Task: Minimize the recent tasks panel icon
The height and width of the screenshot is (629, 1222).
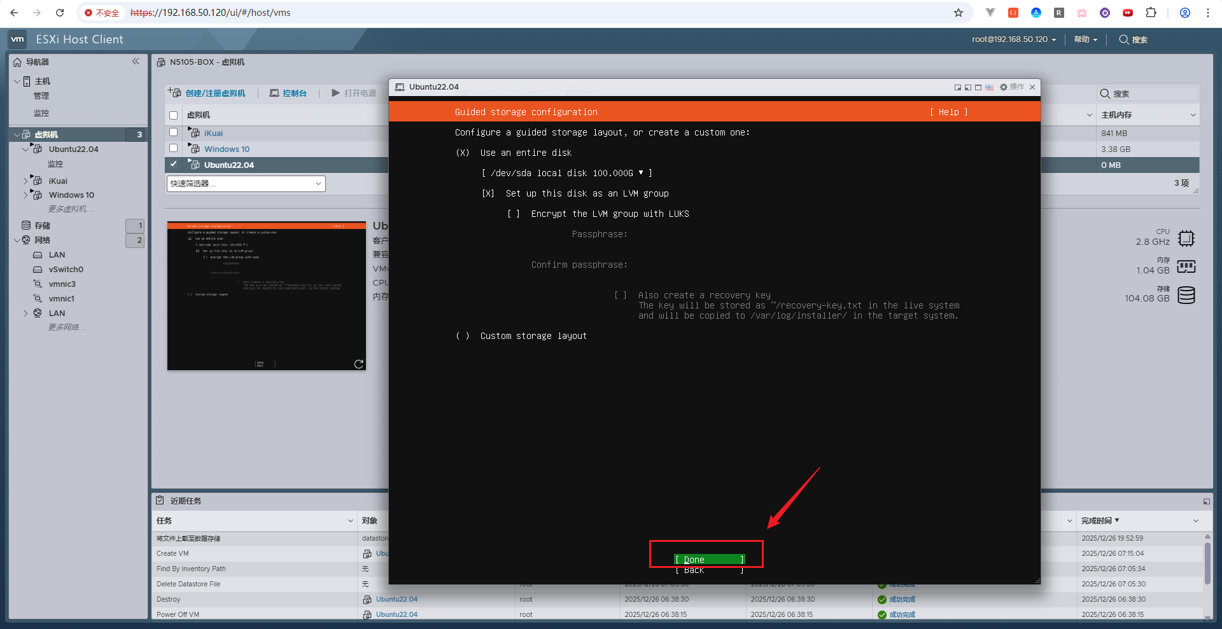Action: click(1206, 501)
